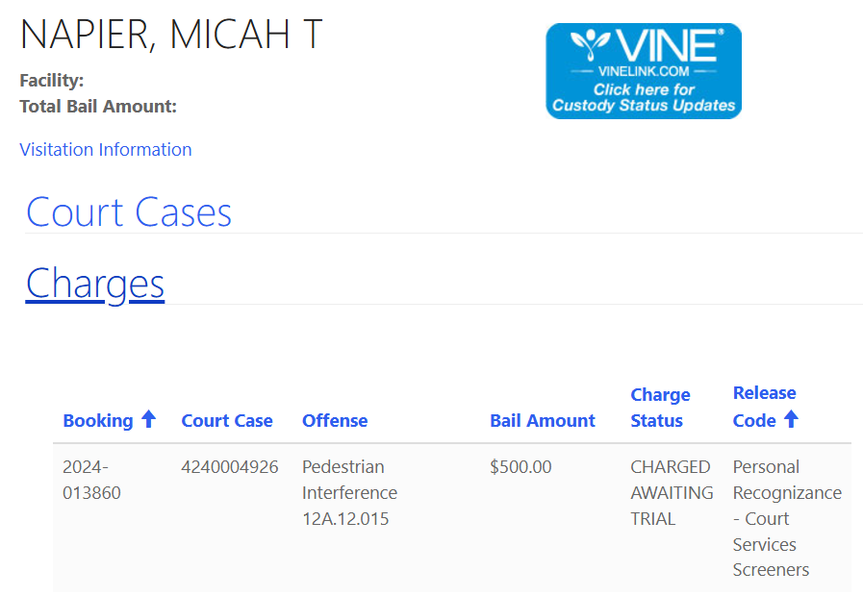The image size is (863, 596).
Task: Sort the table by Court Case column
Action: 227,420
